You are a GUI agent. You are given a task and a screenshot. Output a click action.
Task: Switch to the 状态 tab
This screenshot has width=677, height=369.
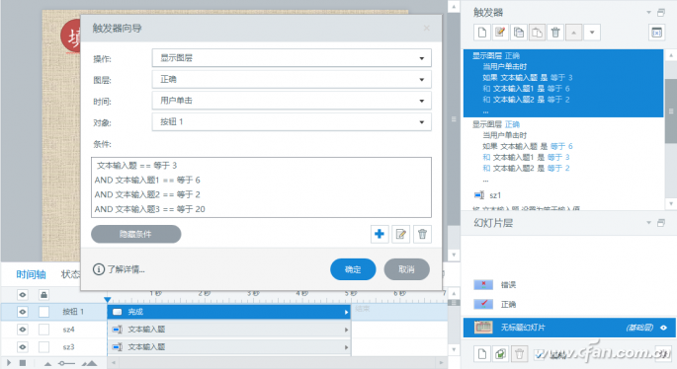pyautogui.click(x=70, y=274)
